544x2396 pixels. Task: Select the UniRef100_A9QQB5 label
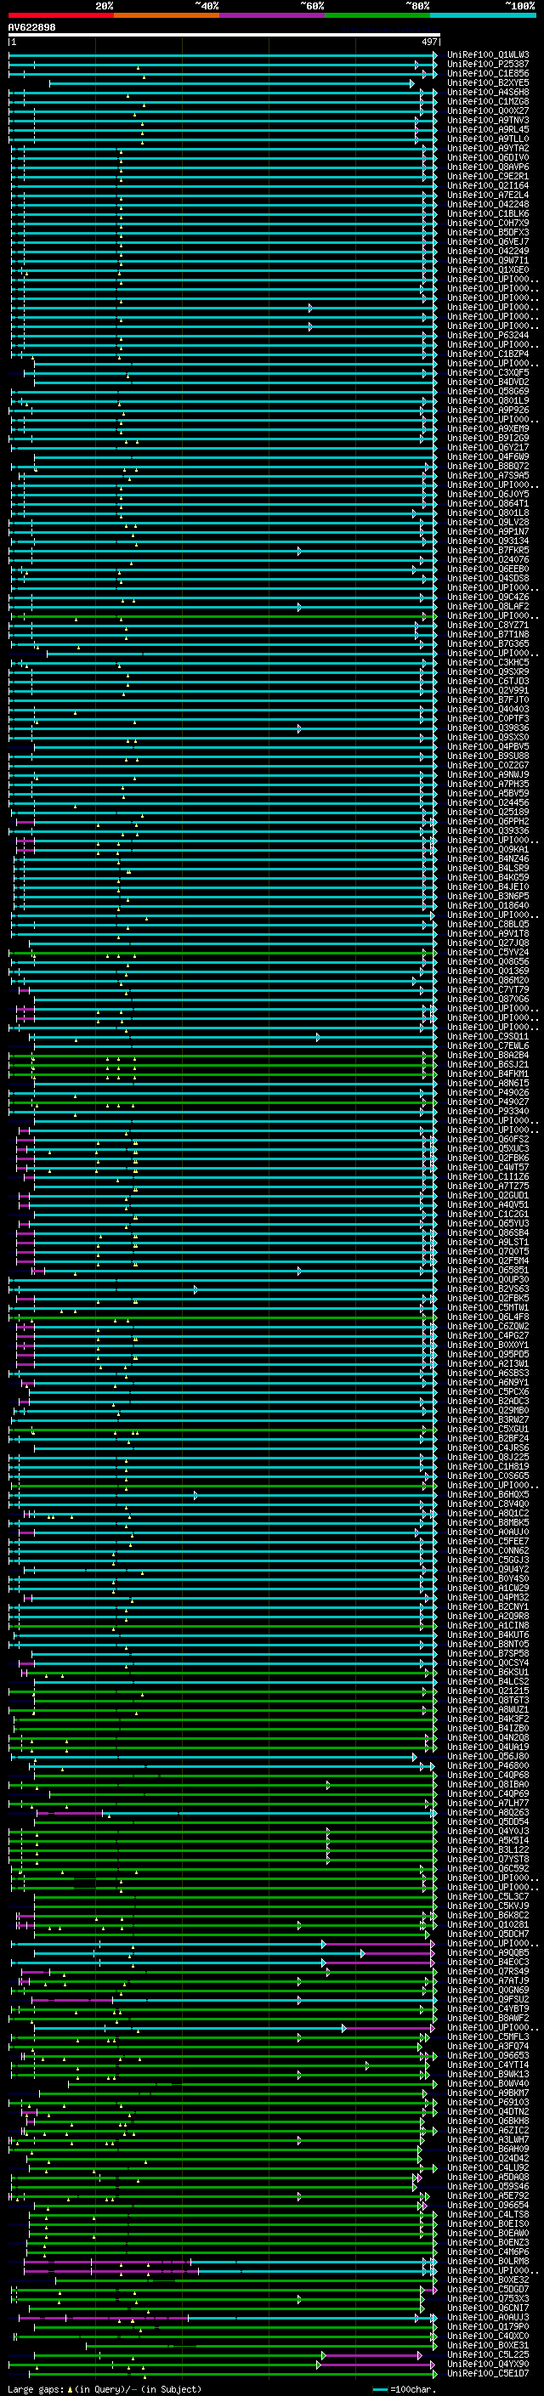pyautogui.click(x=488, y=1951)
